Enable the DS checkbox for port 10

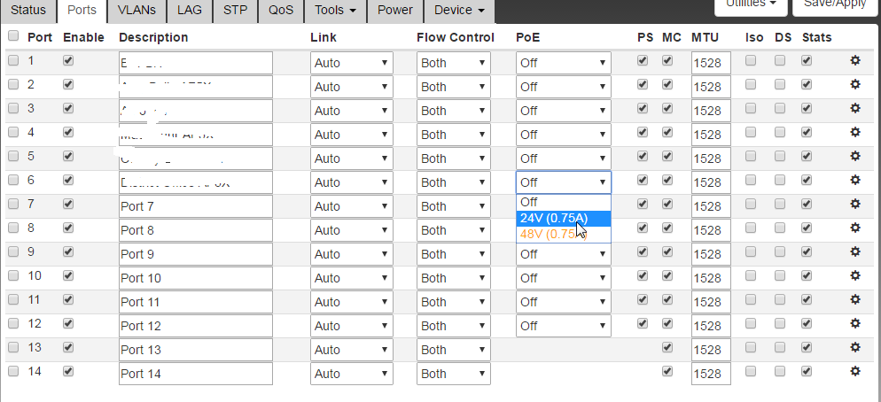pos(780,276)
